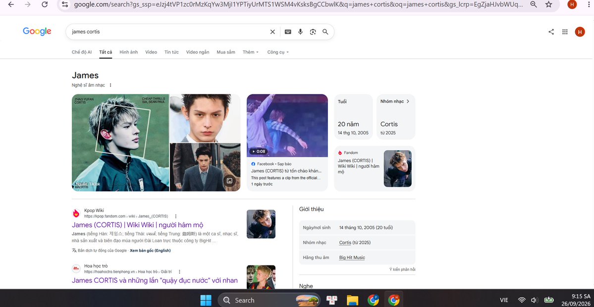Switch to Tin tức tab

[x=171, y=52]
